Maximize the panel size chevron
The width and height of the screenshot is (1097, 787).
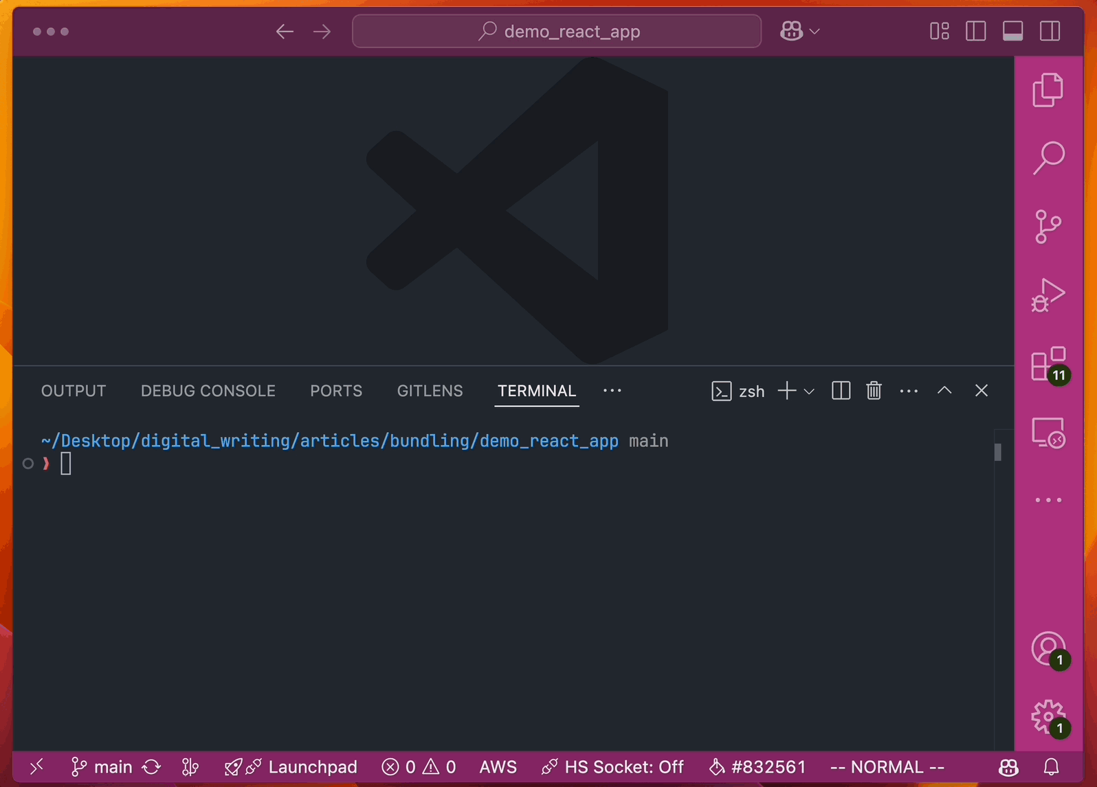point(944,390)
